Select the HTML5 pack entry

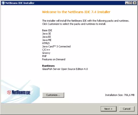coord(46,43)
